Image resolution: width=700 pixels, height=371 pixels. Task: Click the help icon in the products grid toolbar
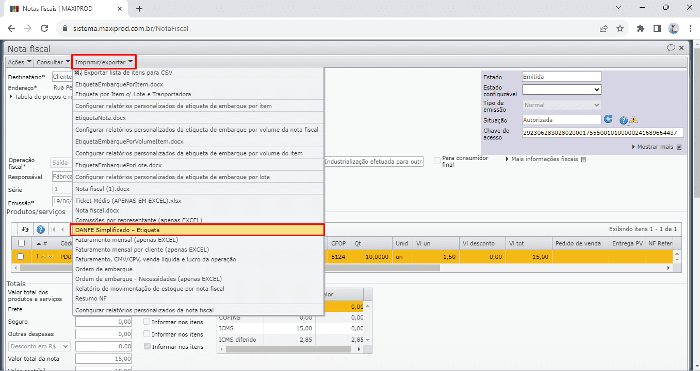point(40,229)
